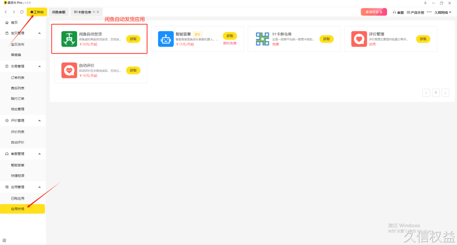This screenshot has width=457, height=245.
Task: Click the ¥10元/月起 price text
Action: pyautogui.click(x=88, y=76)
